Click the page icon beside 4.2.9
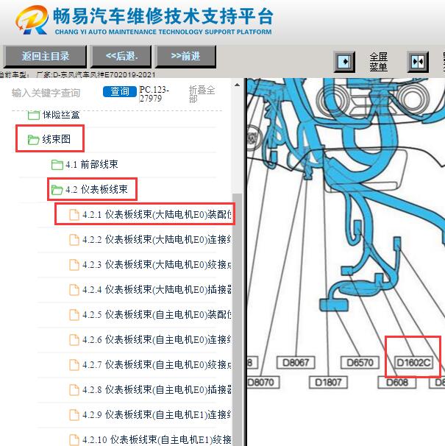 tap(74, 415)
